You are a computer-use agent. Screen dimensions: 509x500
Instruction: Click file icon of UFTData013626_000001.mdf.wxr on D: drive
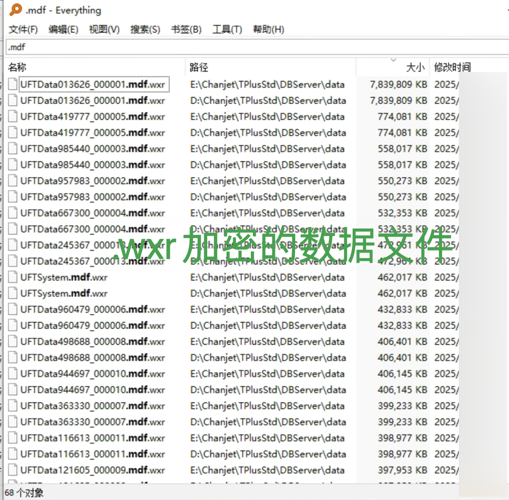13,101
